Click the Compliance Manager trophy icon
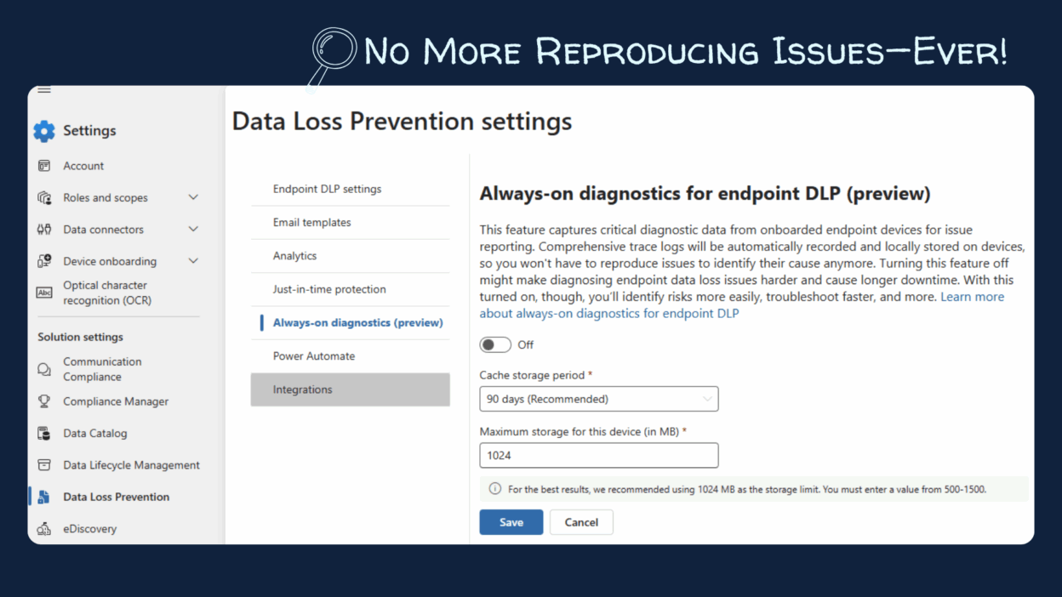The image size is (1062, 597). click(44, 401)
